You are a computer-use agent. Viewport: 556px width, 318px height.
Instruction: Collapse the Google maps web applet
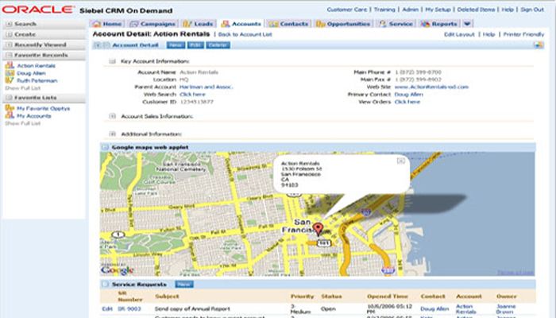(105, 147)
